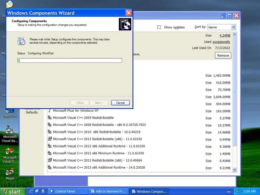Click keyboard icon in taskbar tray area

[x=229, y=191]
